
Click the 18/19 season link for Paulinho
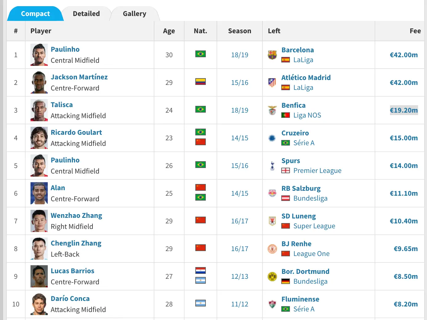point(239,55)
